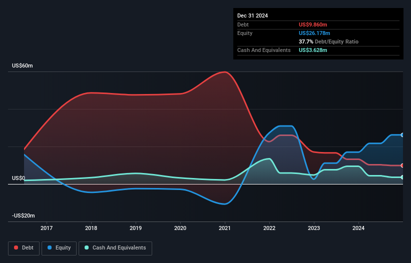The image size is (411, 263).
Task: Click the red Debt legend dot
Action: click(16, 247)
